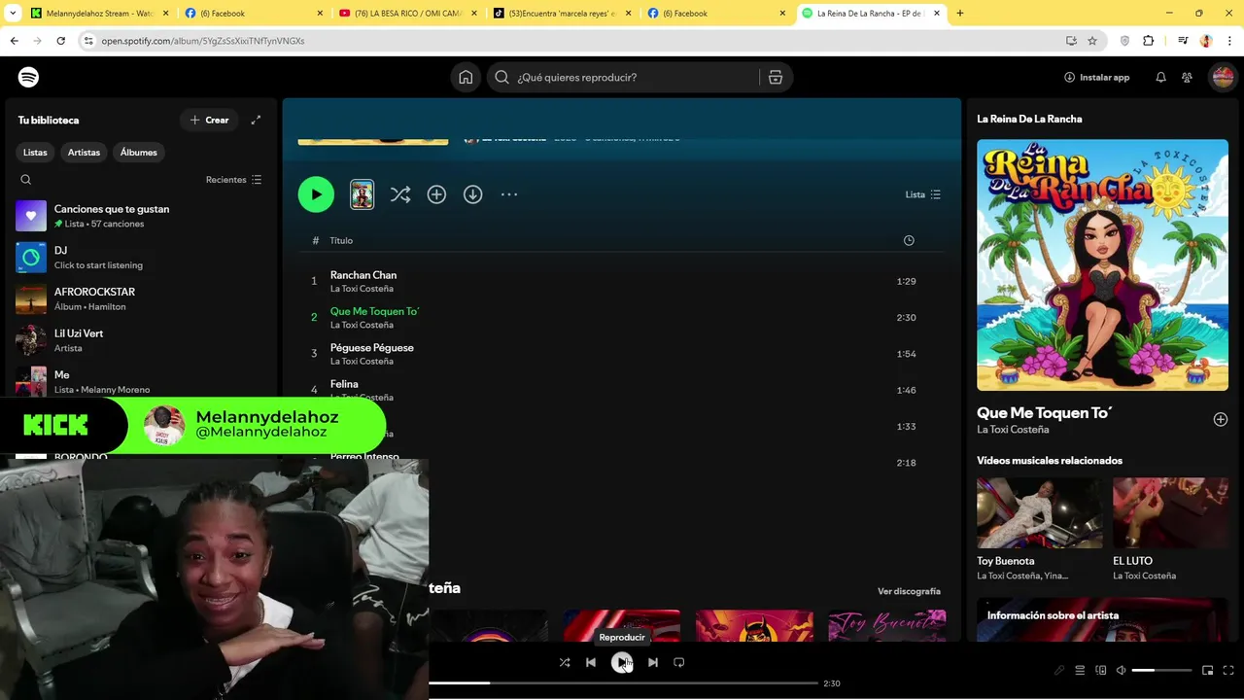The image size is (1244, 700).
Task: Skip to the previous track
Action: click(591, 662)
